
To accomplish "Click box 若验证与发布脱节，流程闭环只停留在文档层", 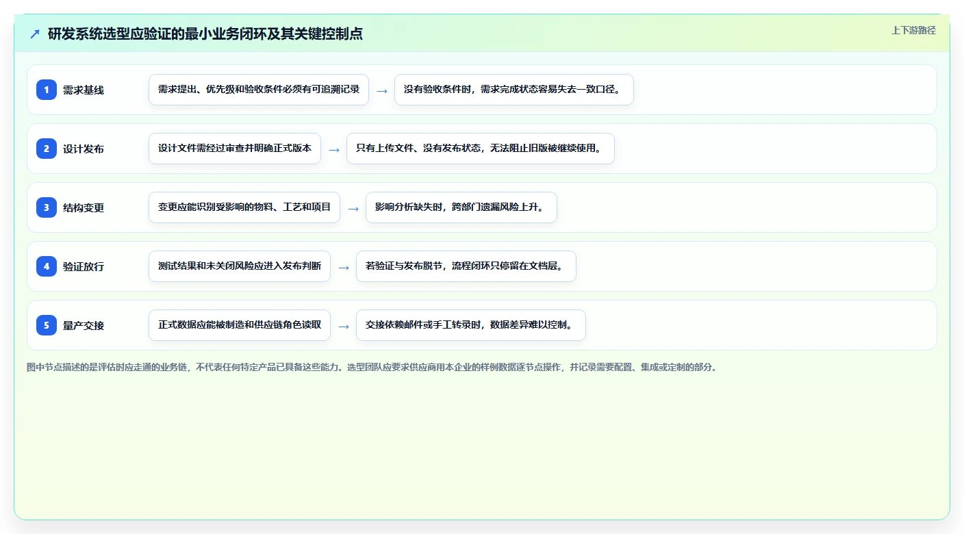I will [x=466, y=266].
